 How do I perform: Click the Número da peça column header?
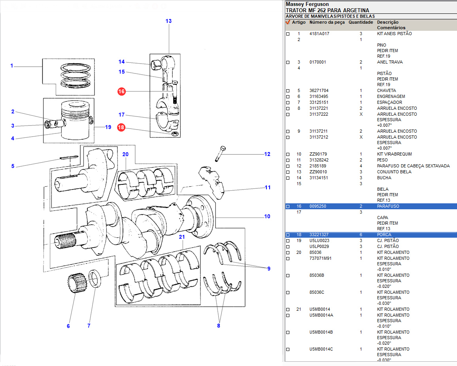(327, 23)
